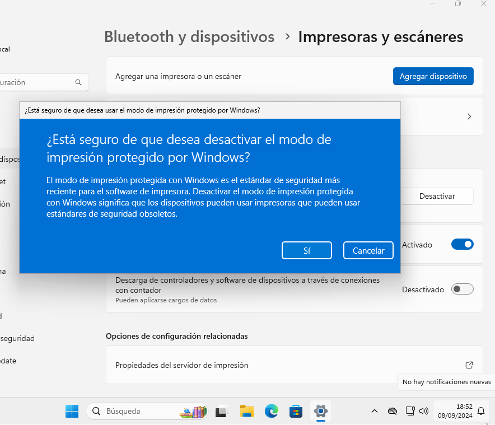Click 'Pueden aplicarse cargos de datos' text
Image resolution: width=495 pixels, height=425 pixels.
[166, 300]
